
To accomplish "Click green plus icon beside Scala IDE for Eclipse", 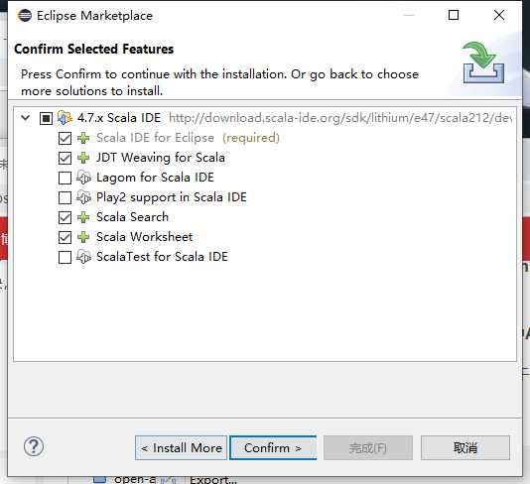I will point(83,138).
